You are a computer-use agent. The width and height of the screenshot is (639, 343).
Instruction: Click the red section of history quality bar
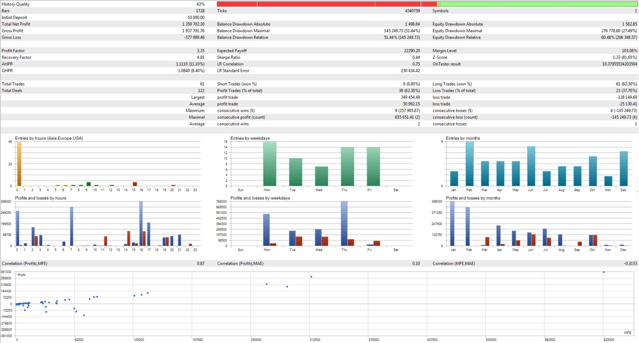[x=327, y=4]
